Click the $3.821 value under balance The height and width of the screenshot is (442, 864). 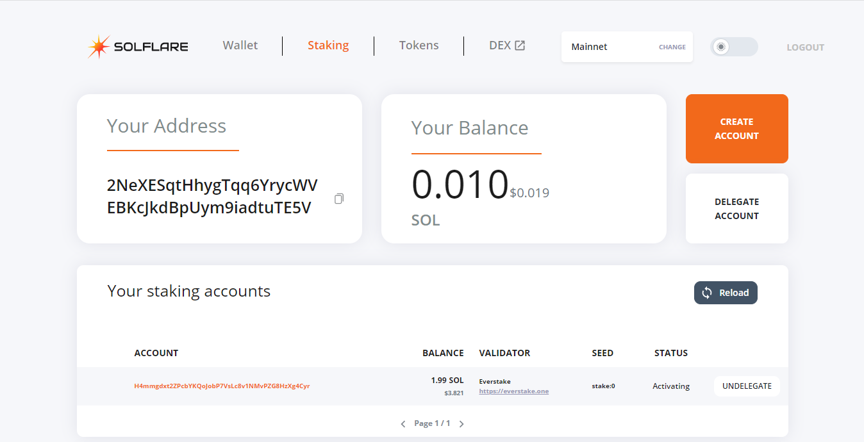coord(454,393)
